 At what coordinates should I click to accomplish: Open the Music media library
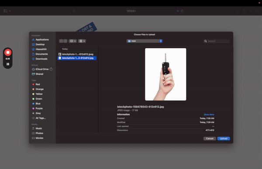(x=37, y=128)
